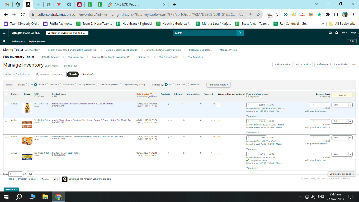Check the Swiffer Max Dry Cloth row checkbox

coord(6,153)
